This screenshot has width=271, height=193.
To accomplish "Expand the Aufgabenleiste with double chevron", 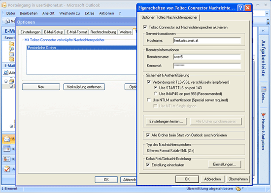I will point(263,31).
